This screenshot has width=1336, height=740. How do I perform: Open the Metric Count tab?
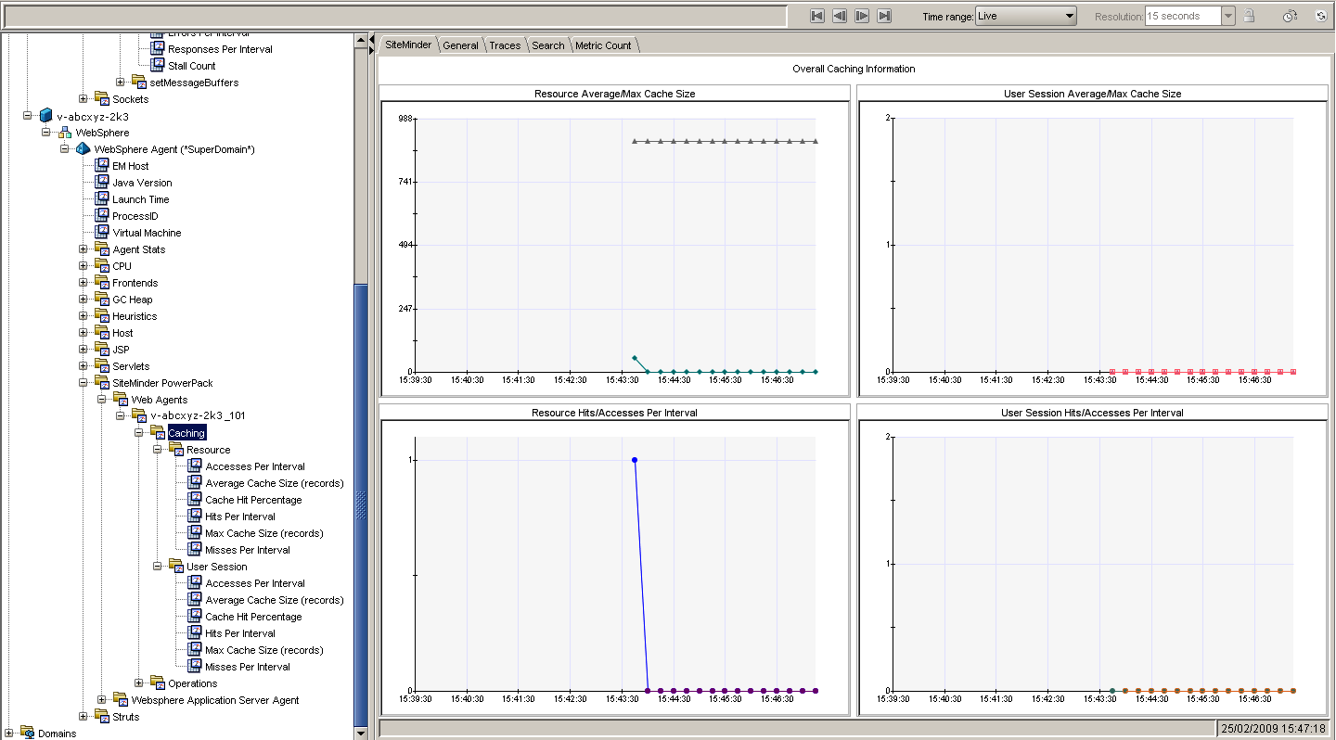coord(603,45)
